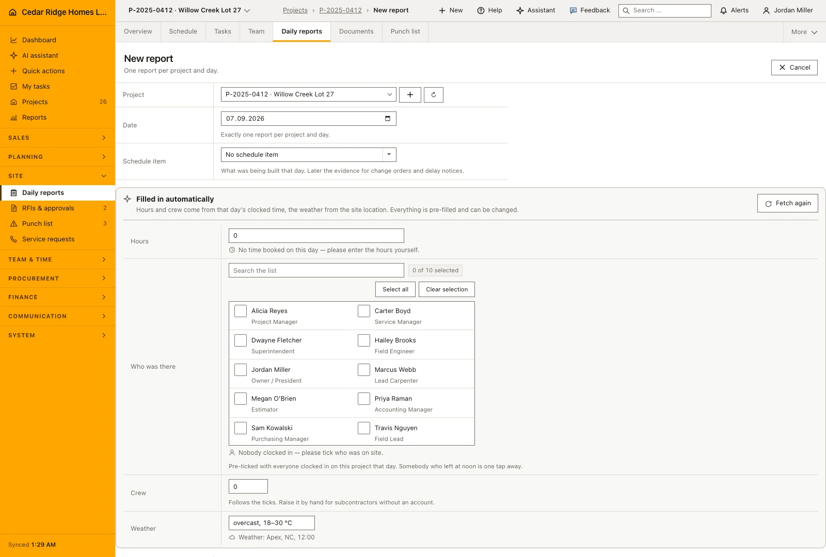The width and height of the screenshot is (826, 557).
Task: Click the Help question mark icon
Action: 481,10
